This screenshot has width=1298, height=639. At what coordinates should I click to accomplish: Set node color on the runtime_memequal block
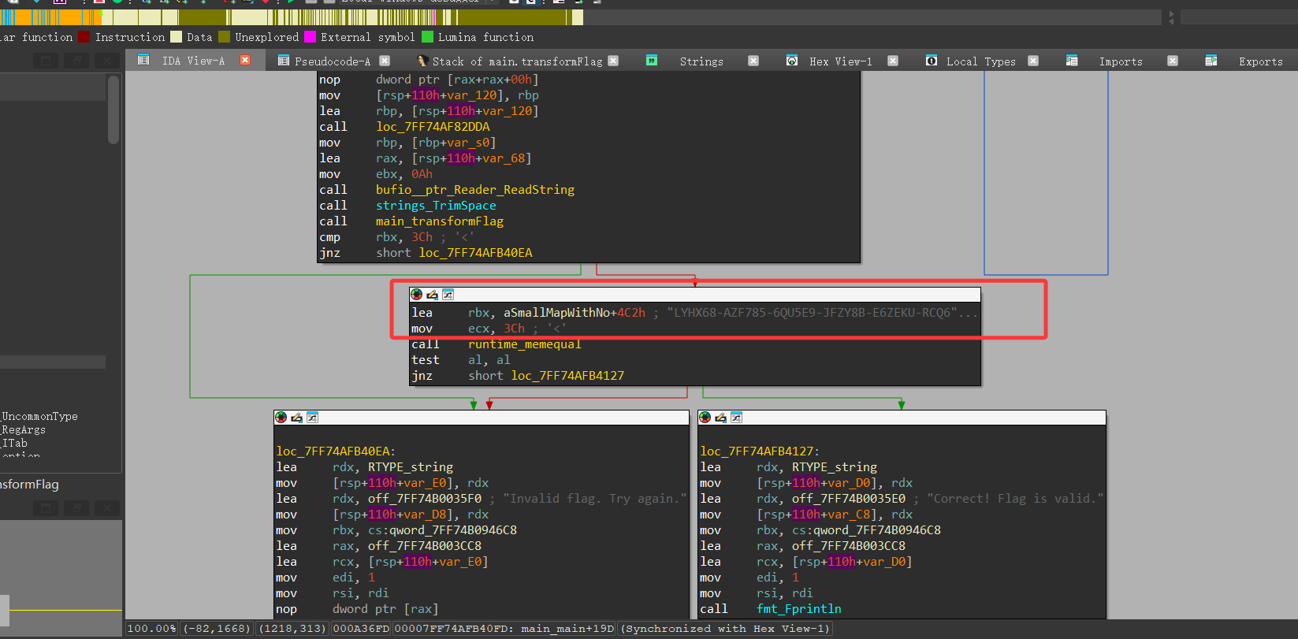416,295
